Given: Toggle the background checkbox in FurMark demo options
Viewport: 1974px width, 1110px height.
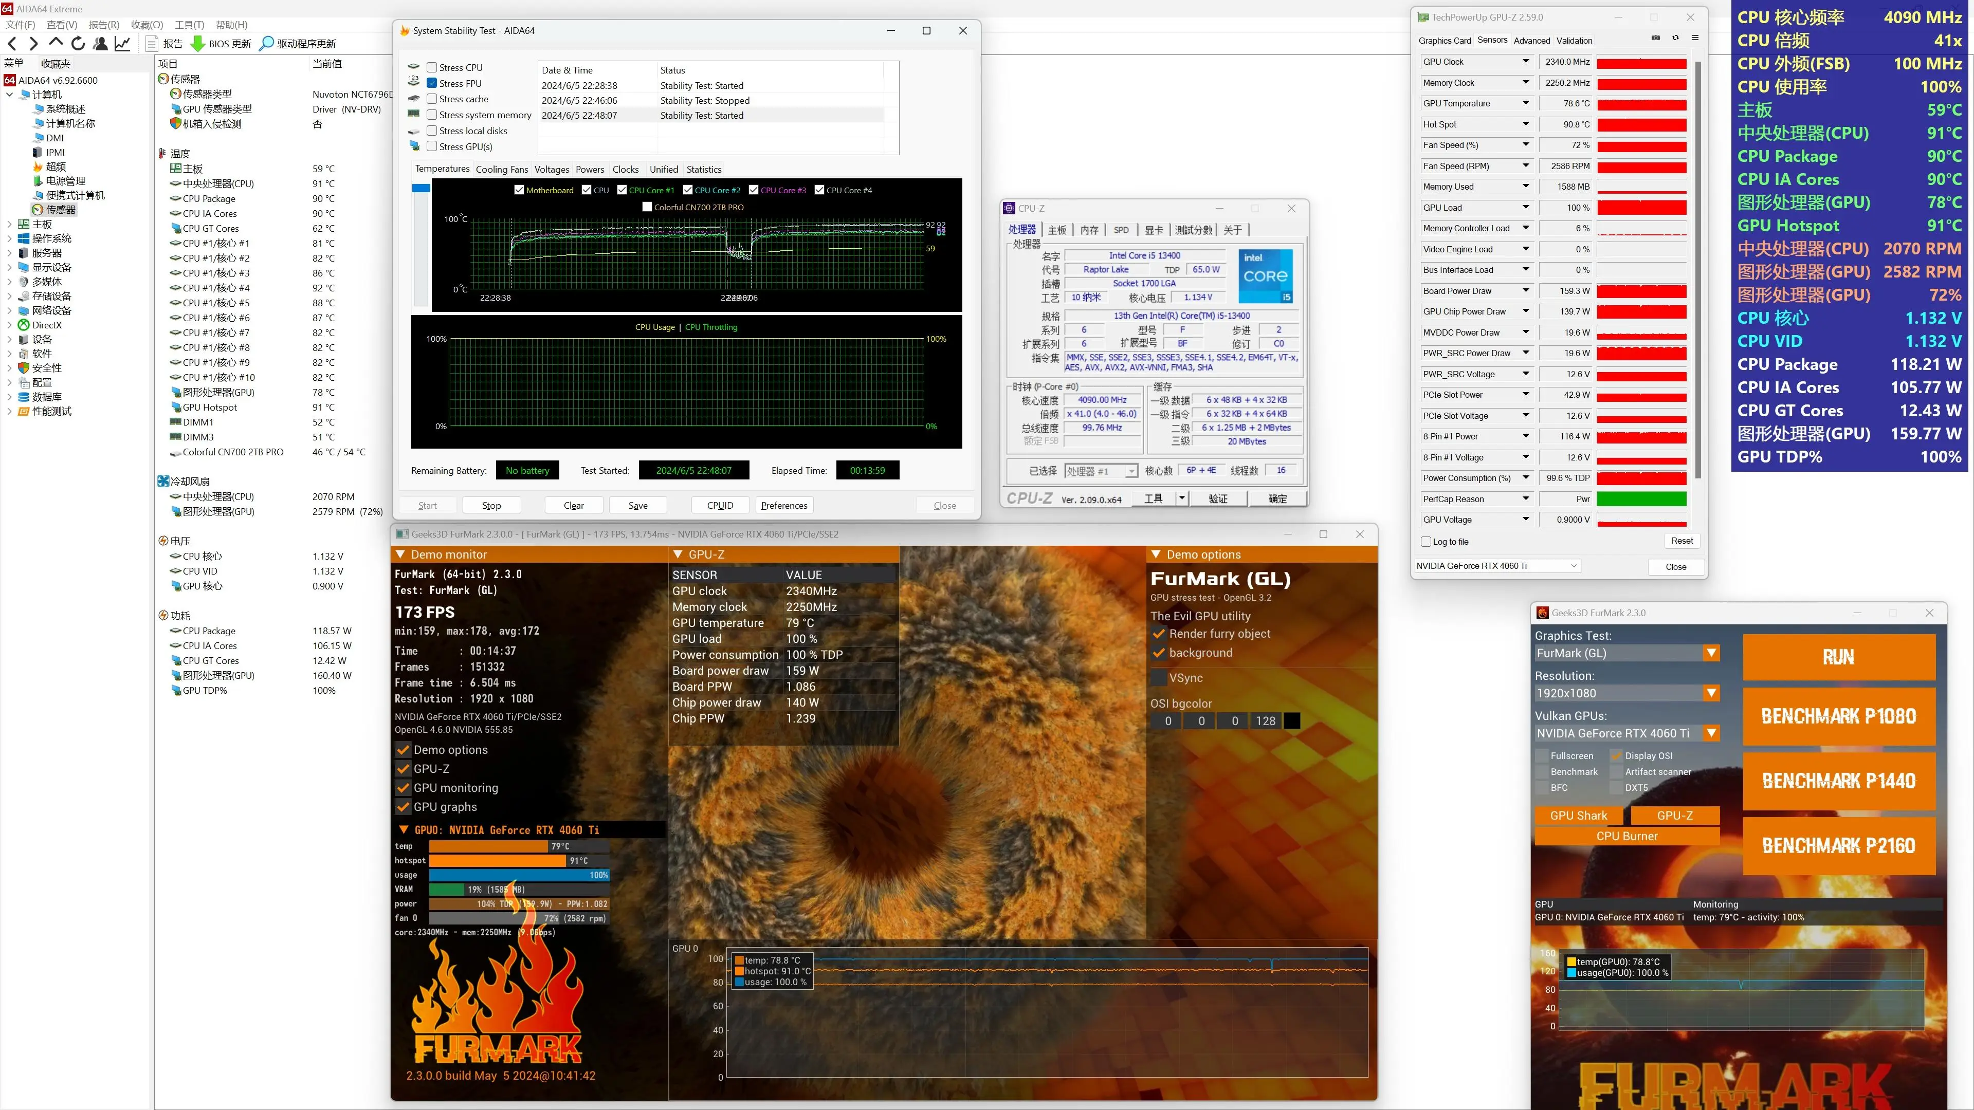Looking at the screenshot, I should [x=1159, y=653].
